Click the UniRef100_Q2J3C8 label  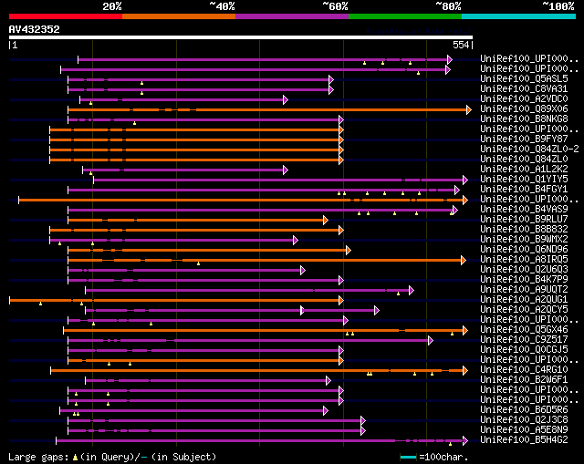pos(524,420)
